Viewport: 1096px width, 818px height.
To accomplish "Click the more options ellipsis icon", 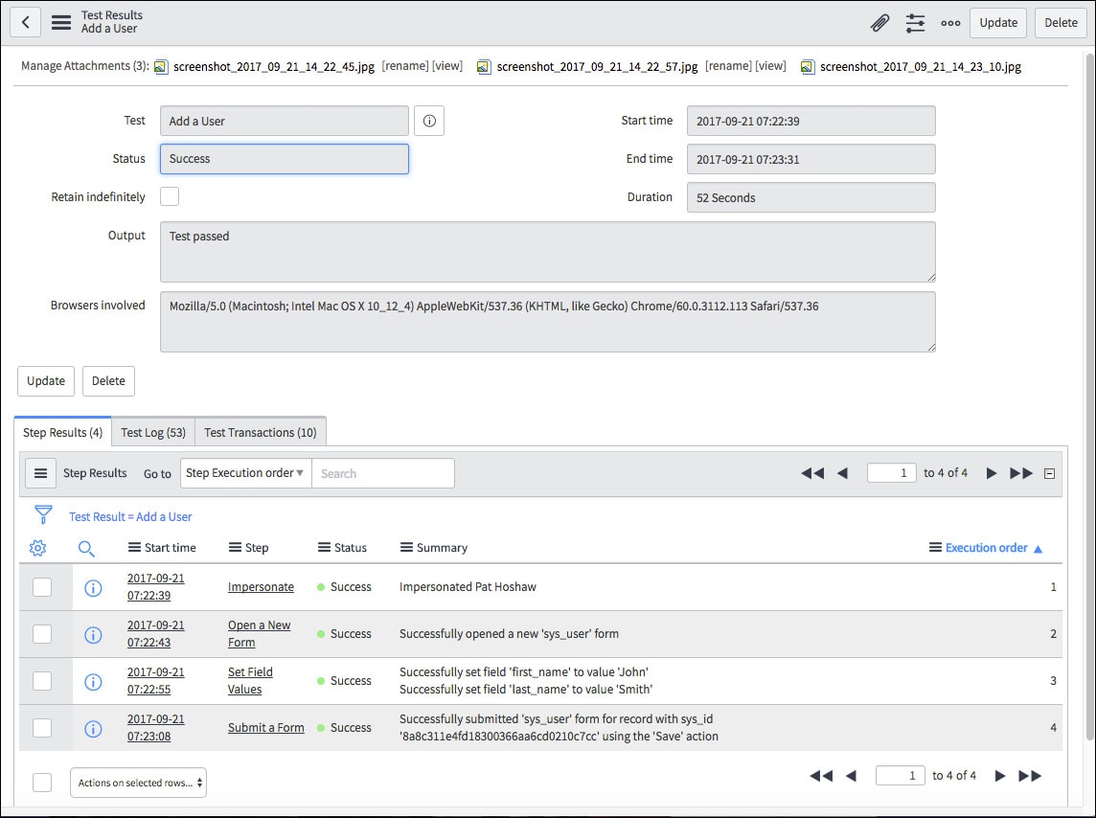I will 950,22.
